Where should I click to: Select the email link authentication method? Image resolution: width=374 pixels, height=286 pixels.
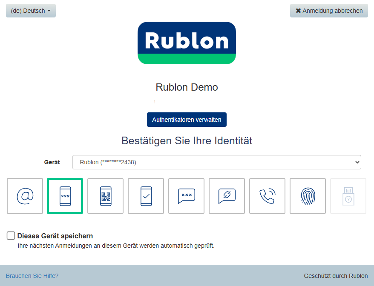tap(25, 196)
